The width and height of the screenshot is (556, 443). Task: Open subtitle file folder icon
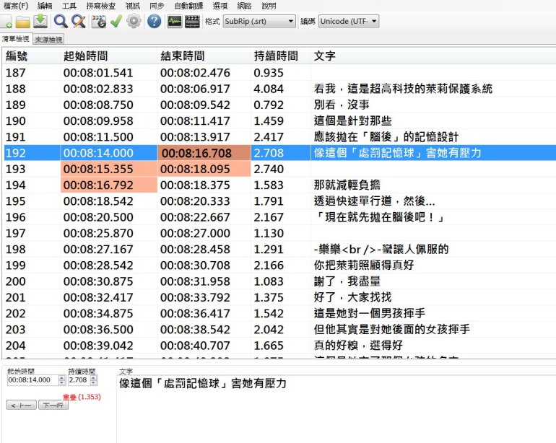(22, 22)
